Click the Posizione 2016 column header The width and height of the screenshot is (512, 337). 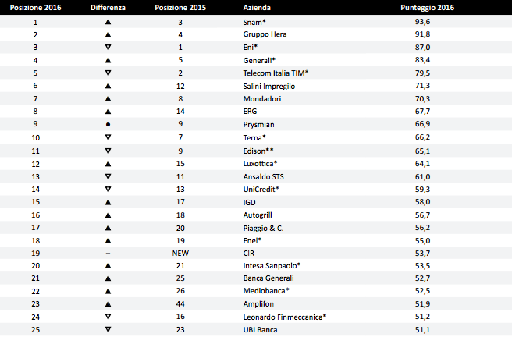click(x=36, y=8)
